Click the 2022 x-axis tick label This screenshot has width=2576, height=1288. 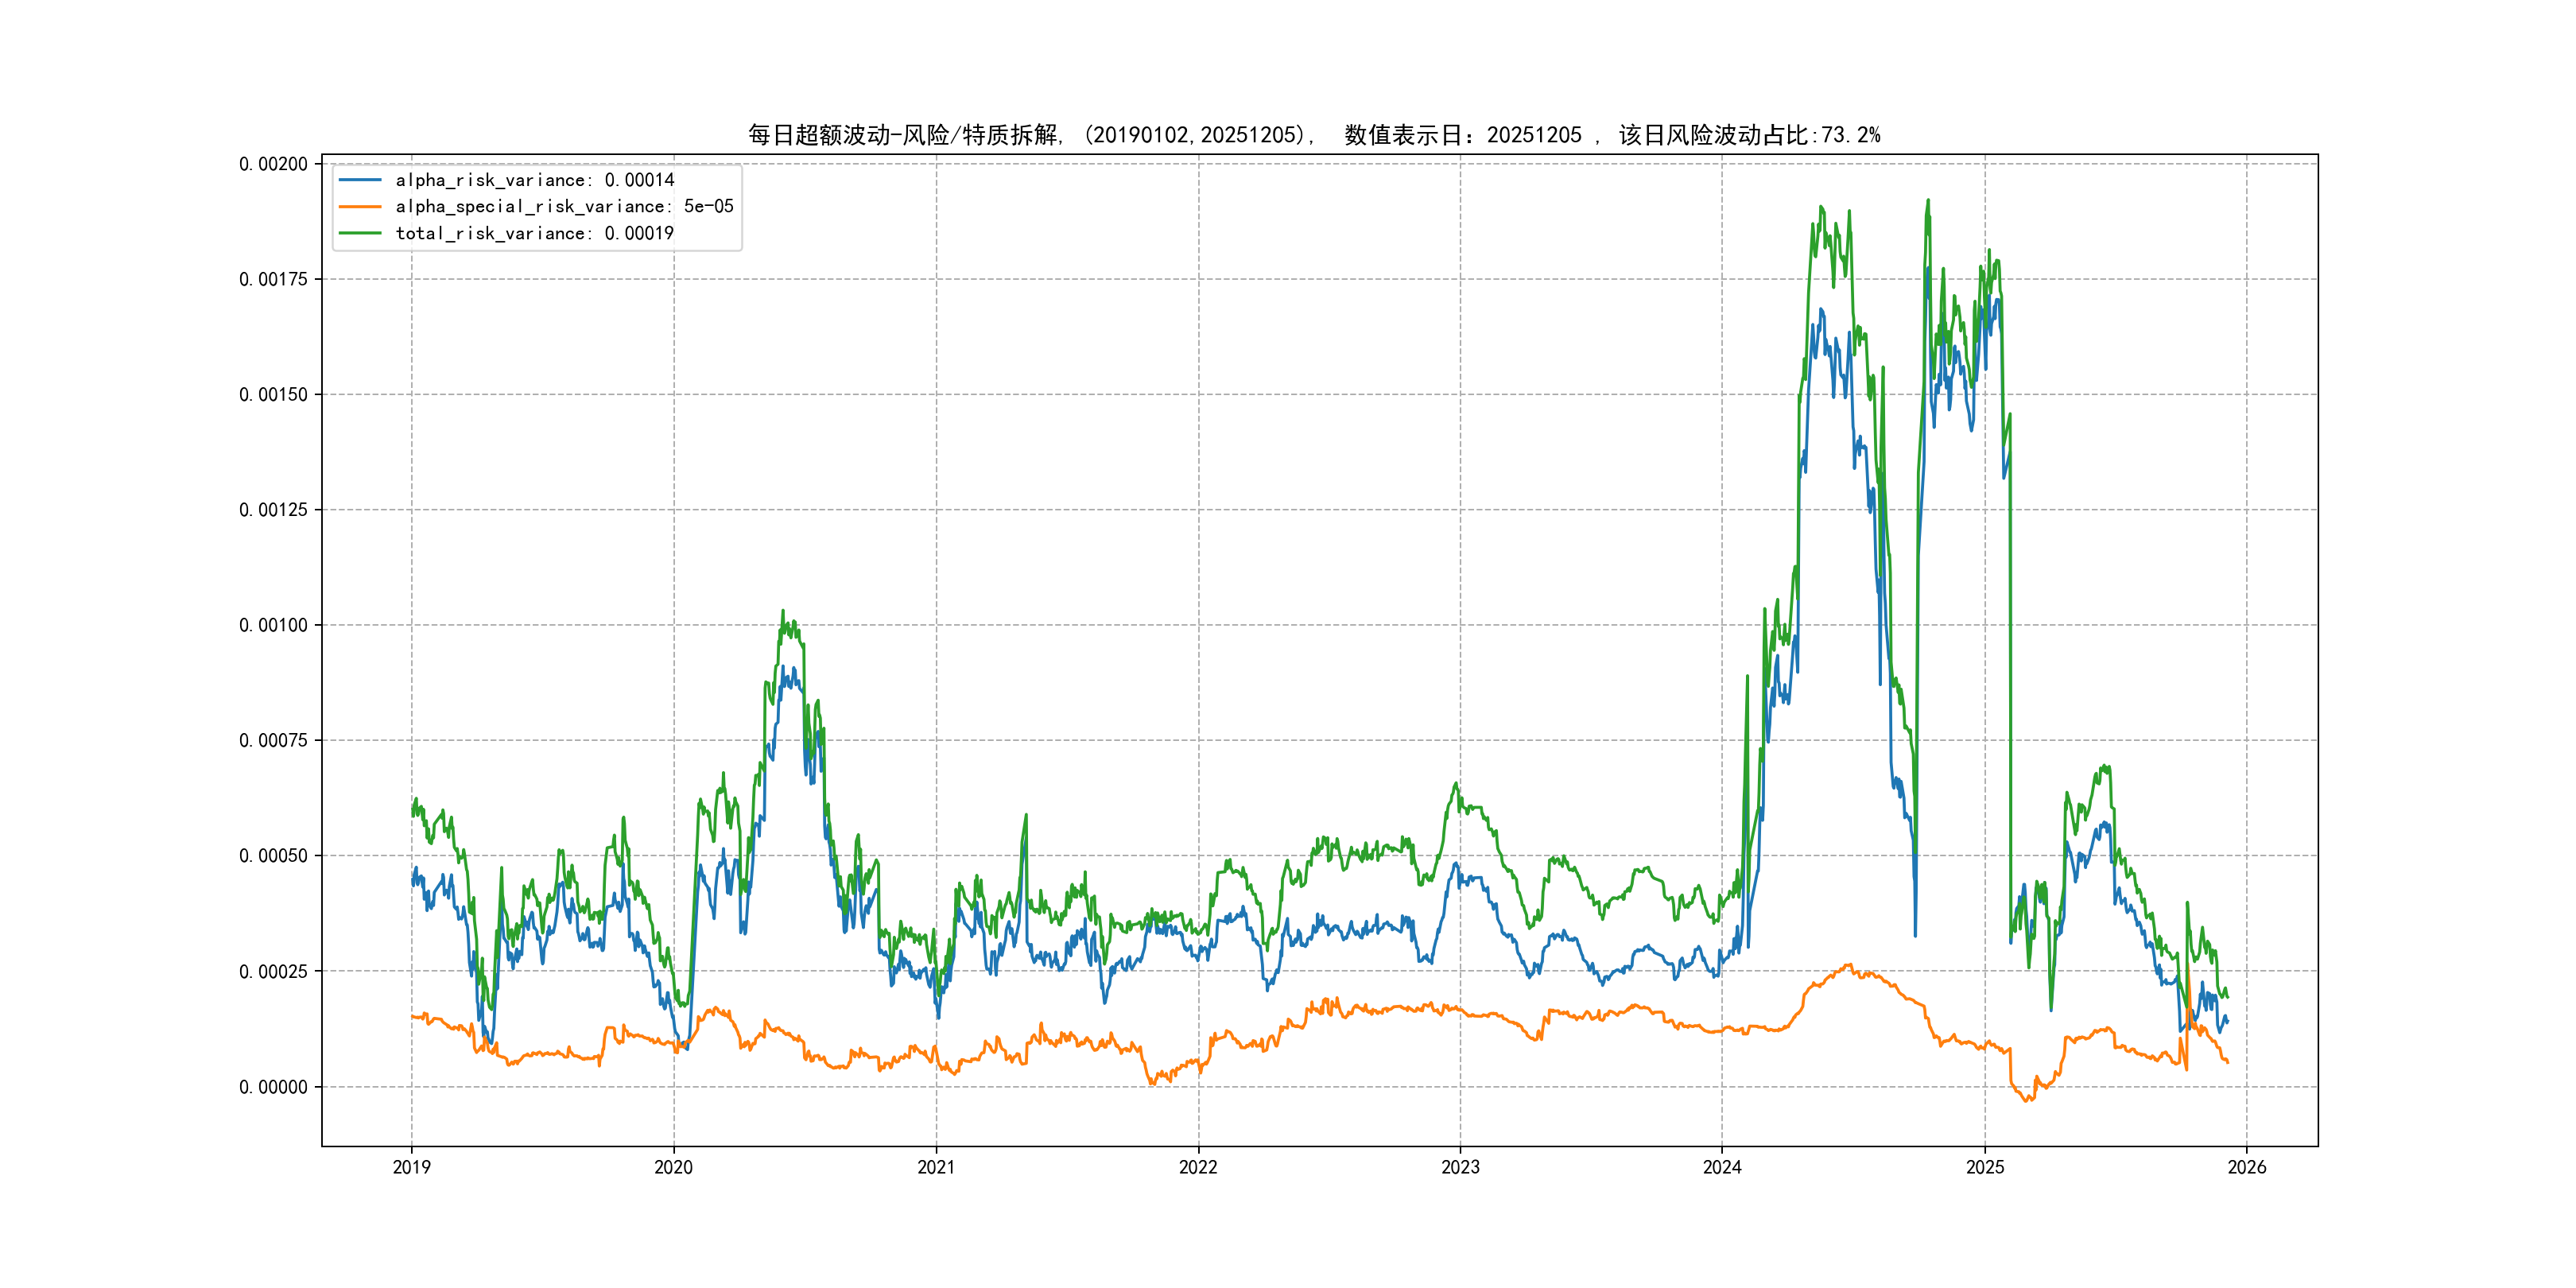tap(1198, 1167)
